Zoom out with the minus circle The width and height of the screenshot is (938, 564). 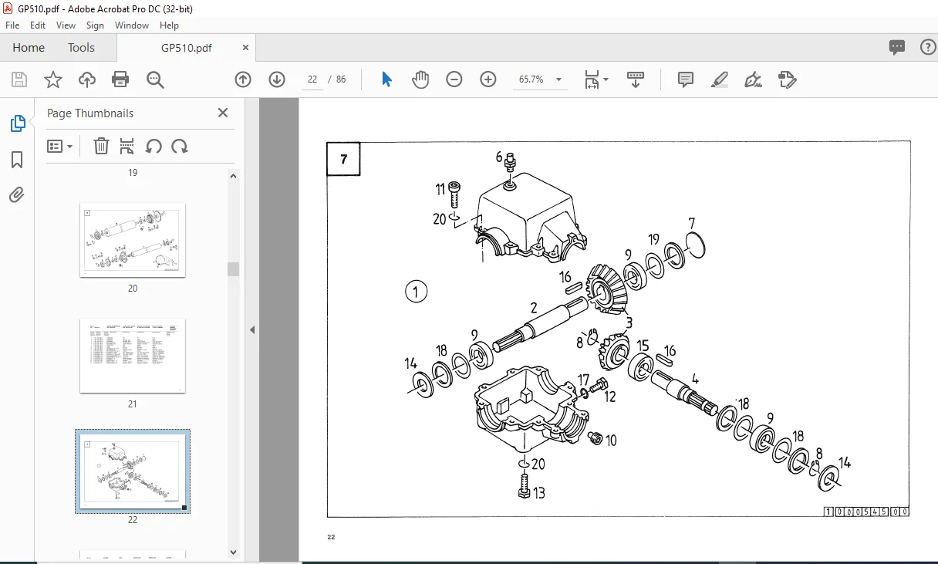[454, 79]
